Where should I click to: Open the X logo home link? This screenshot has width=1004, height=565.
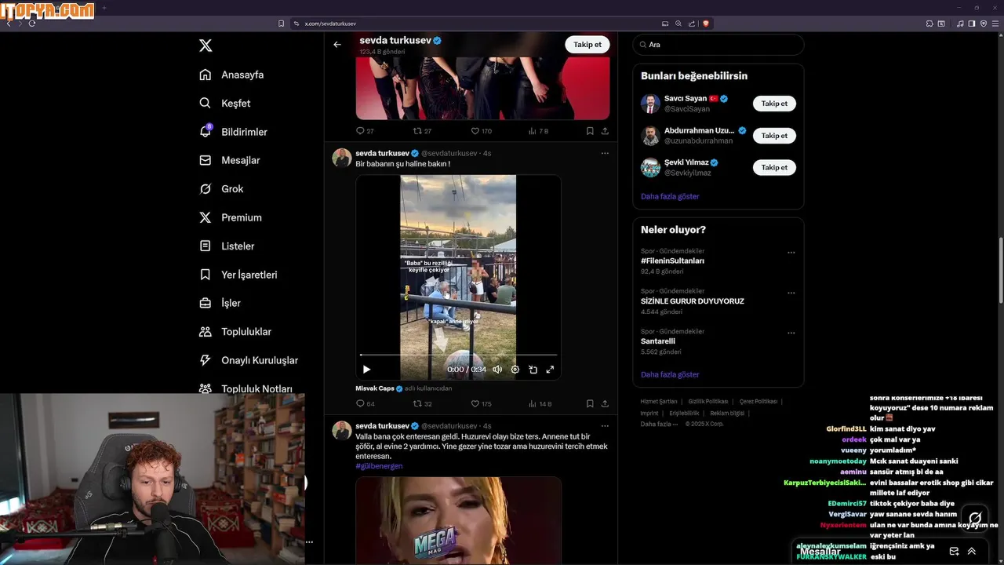(x=206, y=46)
